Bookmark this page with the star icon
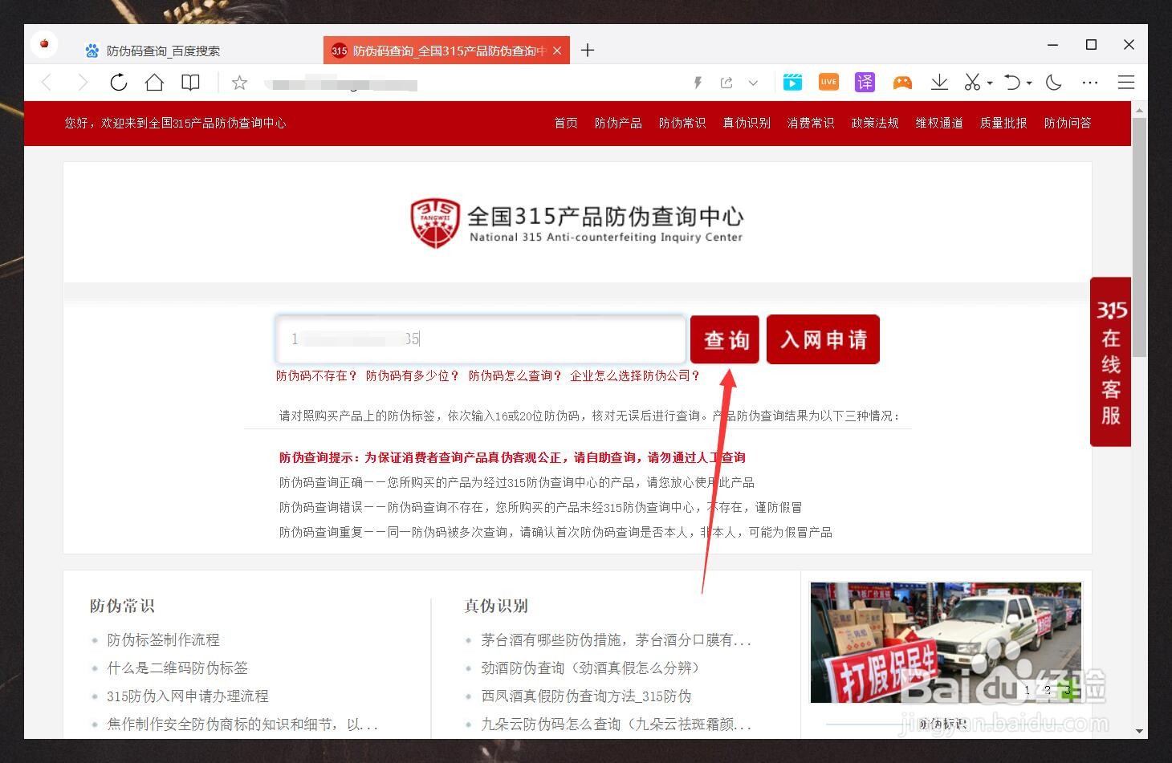Viewport: 1172px width, 763px height. click(239, 82)
